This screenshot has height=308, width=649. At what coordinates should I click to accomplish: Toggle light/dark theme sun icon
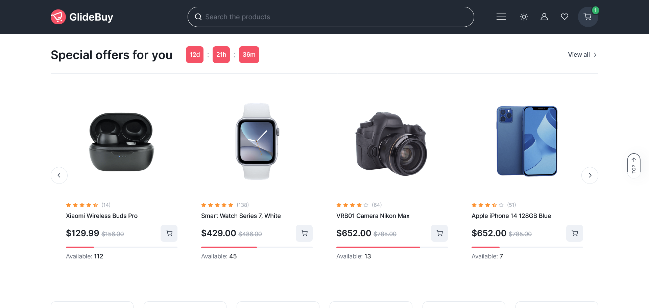pyautogui.click(x=524, y=17)
